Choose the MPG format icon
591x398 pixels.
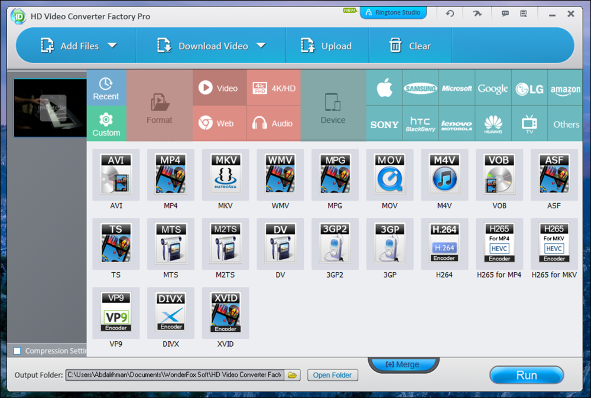pos(335,175)
